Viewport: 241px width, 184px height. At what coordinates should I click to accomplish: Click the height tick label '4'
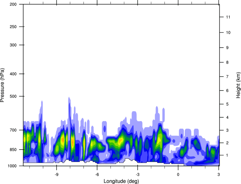pyautogui.click(x=227, y=117)
